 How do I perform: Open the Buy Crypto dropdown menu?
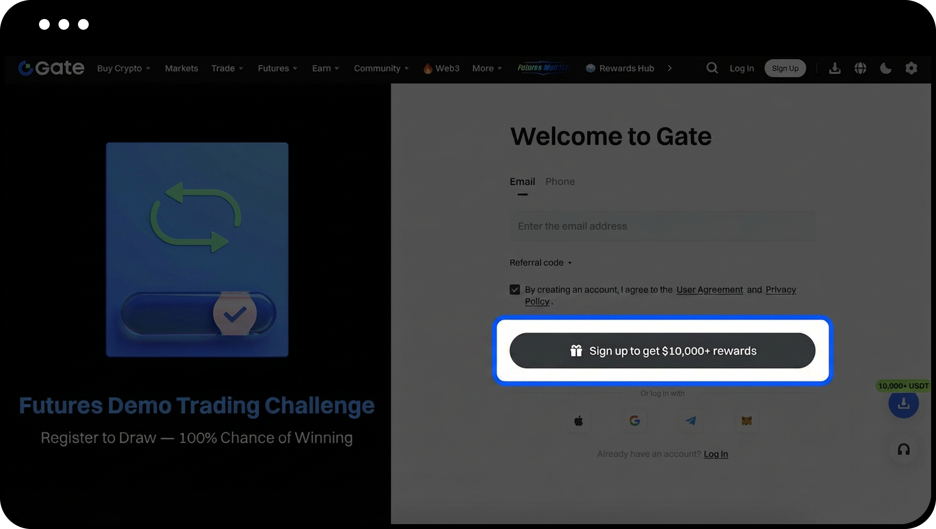coord(123,68)
